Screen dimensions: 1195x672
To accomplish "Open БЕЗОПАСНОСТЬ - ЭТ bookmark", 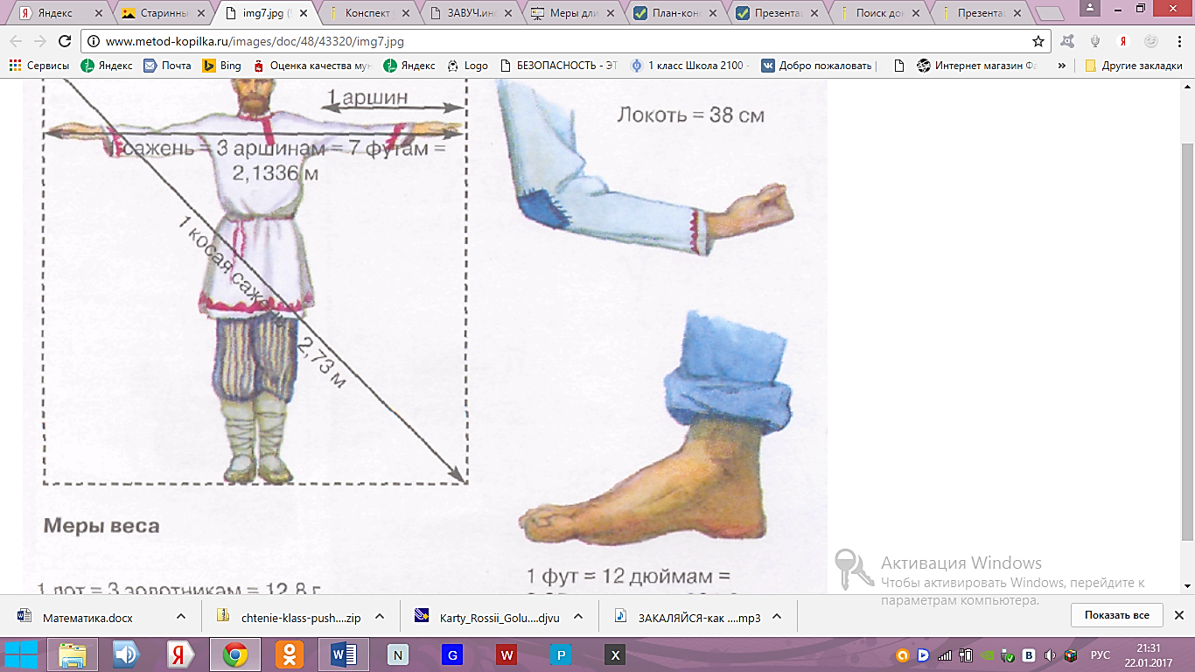I will 560,66.
